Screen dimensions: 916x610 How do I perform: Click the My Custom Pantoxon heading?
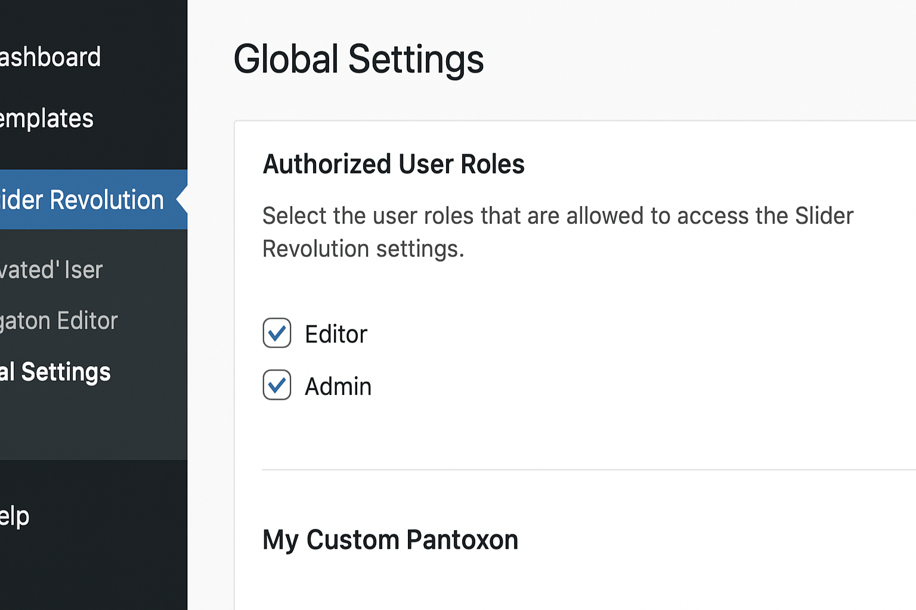coord(390,540)
